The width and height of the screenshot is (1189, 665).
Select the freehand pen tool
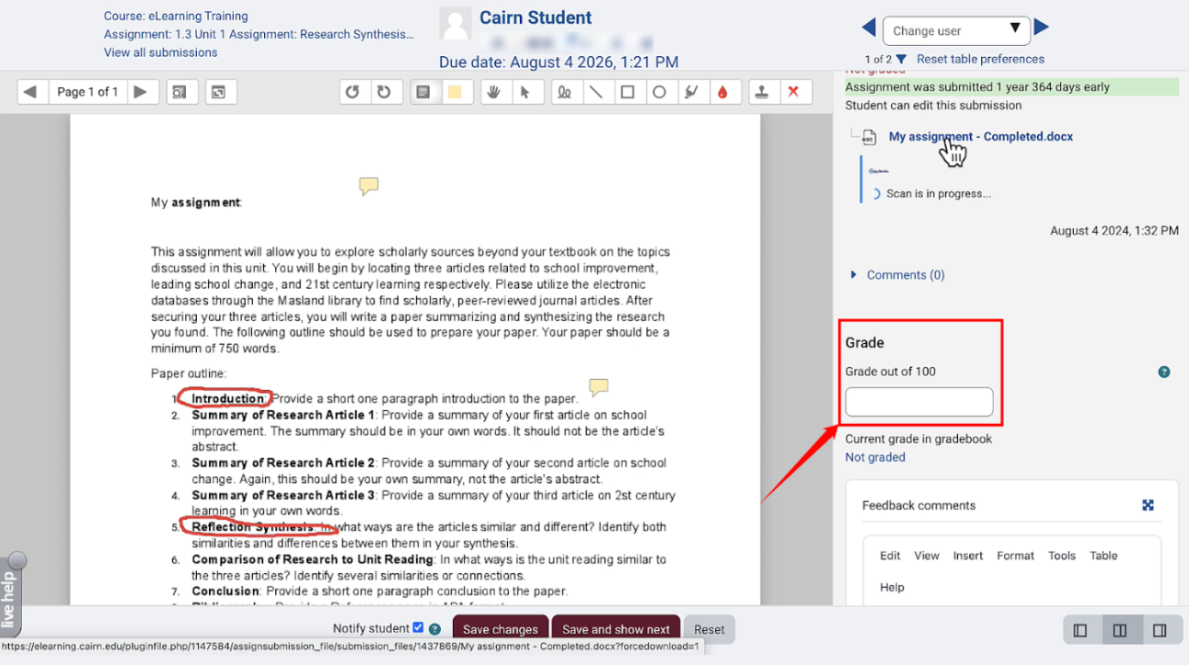(x=565, y=92)
